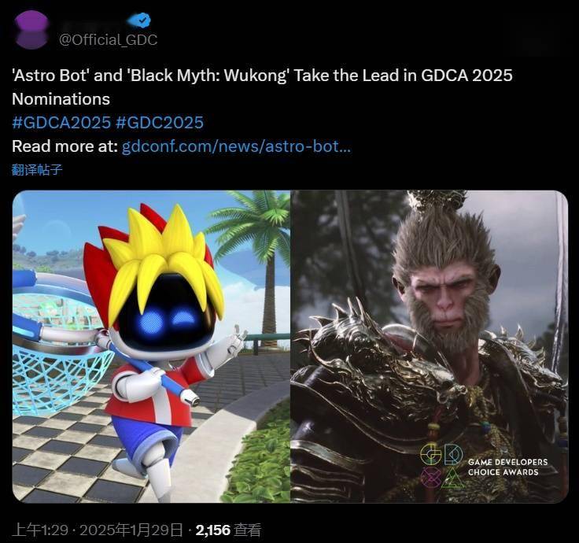Click the 'Read more at:' text
The width and height of the screenshot is (579, 543).
[x=65, y=146]
